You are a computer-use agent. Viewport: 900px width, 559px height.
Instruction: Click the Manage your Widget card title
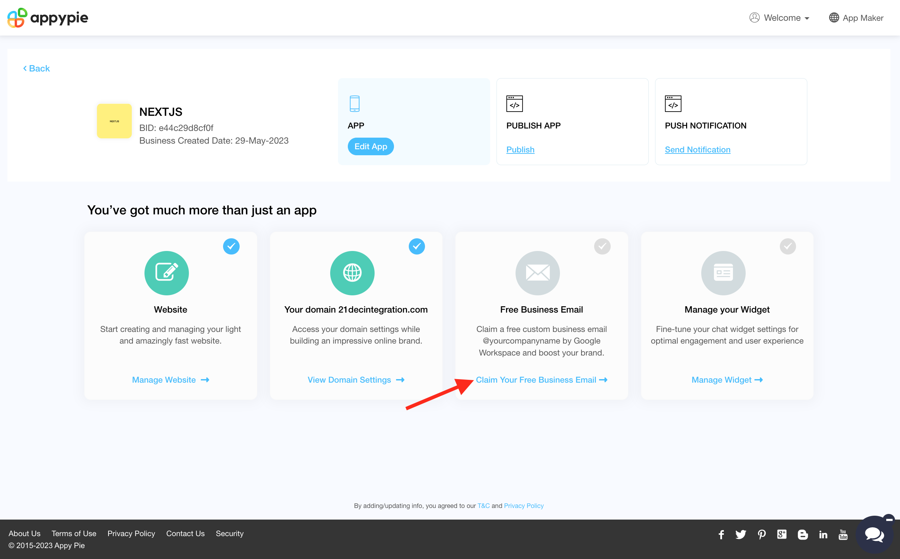727,310
